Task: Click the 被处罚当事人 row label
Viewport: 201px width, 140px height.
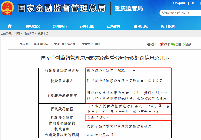Action: [x=62, y=81]
